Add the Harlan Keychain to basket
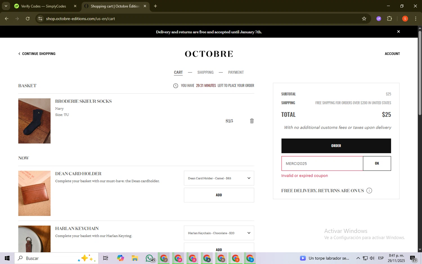Screen dimensions: 422x264 (x=219, y=248)
